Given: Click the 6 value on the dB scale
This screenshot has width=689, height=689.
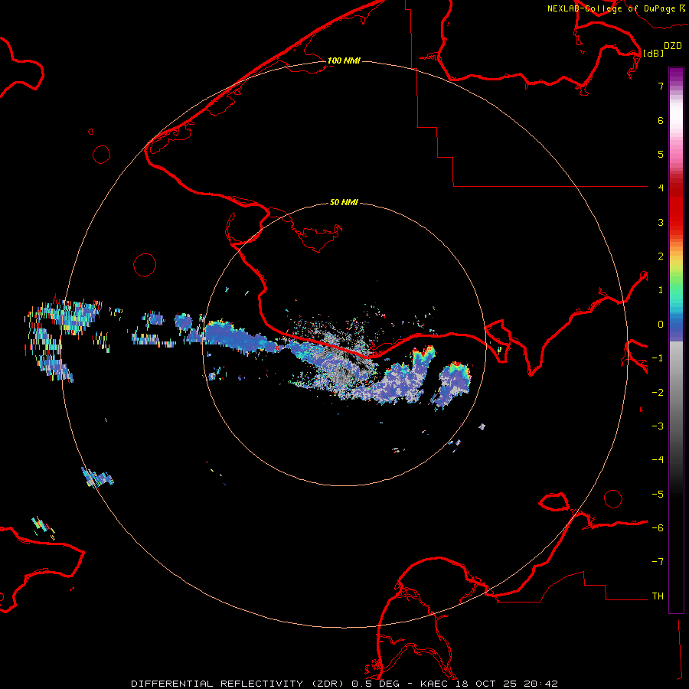Looking at the screenshot, I should (x=661, y=120).
